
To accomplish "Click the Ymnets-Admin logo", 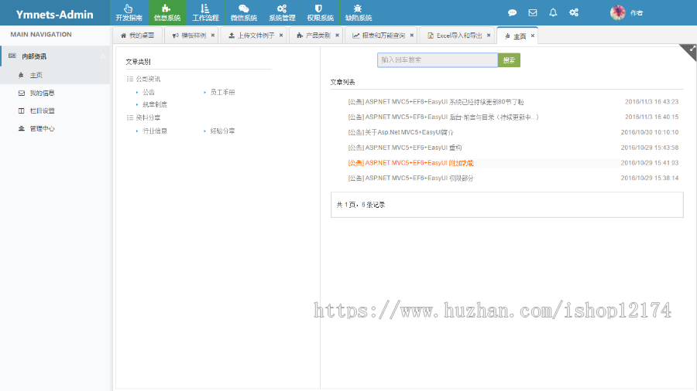I will pos(55,14).
